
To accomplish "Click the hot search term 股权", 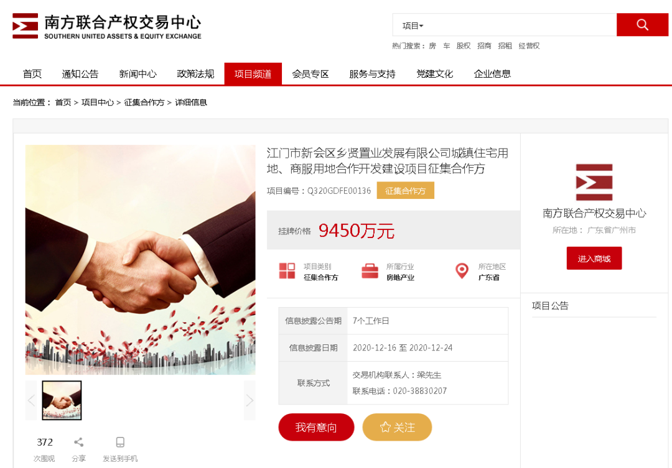I will pos(464,46).
